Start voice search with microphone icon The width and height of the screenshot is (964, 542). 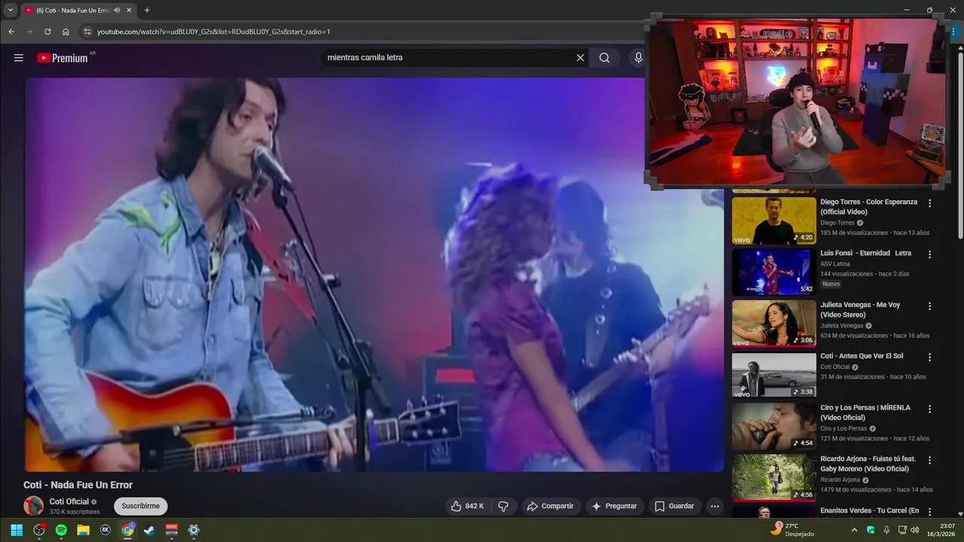tap(638, 58)
